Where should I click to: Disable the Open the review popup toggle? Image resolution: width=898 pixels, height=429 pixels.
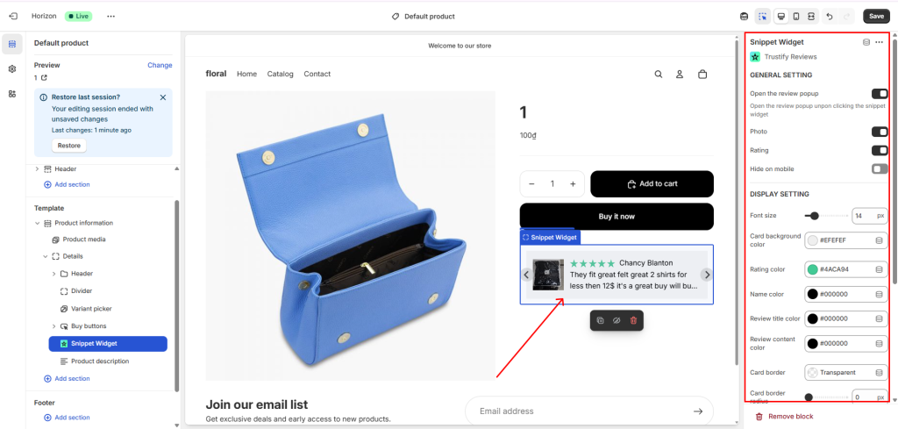(x=880, y=93)
